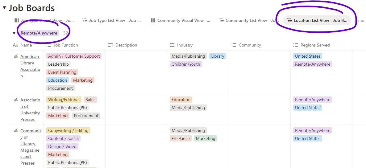This screenshot has height=168, width=366.
Task: Click Leadership tag in American Library row
Action: [x=58, y=64]
